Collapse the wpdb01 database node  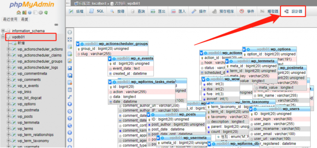pyautogui.click(x=3, y=37)
